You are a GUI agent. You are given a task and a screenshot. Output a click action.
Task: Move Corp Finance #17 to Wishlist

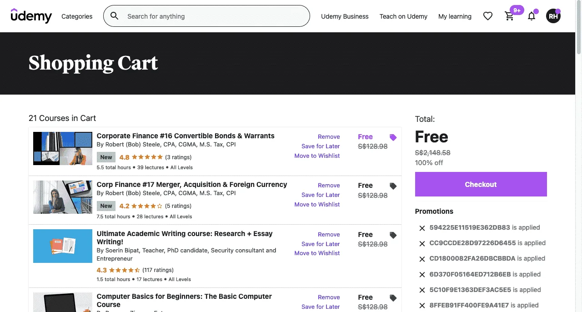tap(317, 204)
